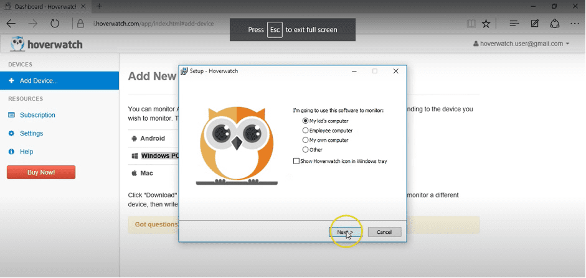
Task: Choose the 'Mac' device option
Action: (146, 173)
